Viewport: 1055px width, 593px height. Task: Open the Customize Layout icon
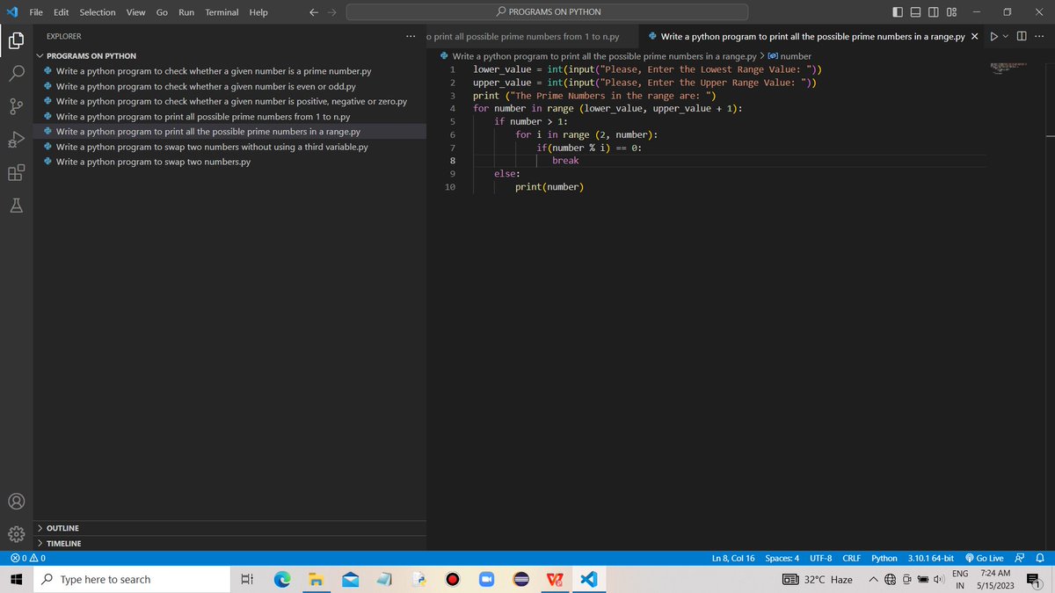(x=952, y=12)
